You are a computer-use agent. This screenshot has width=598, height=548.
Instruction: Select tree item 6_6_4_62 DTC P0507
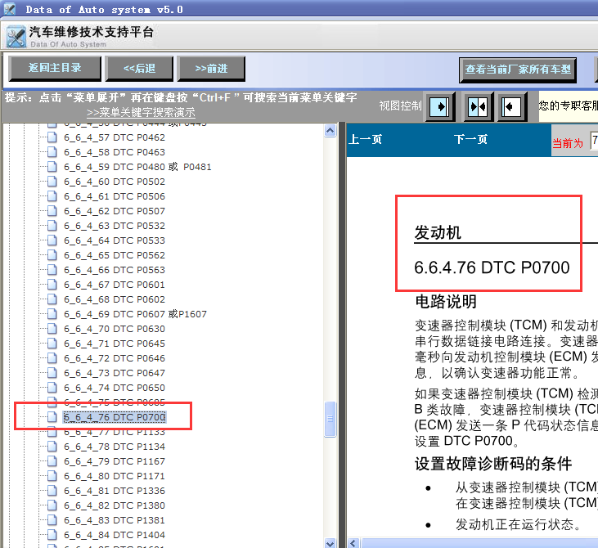(x=115, y=211)
